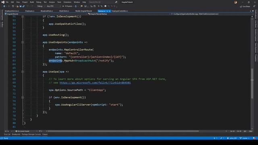Click the unpushed commits arrow icon
The height and width of the screenshot is (145, 258).
click(214, 138)
